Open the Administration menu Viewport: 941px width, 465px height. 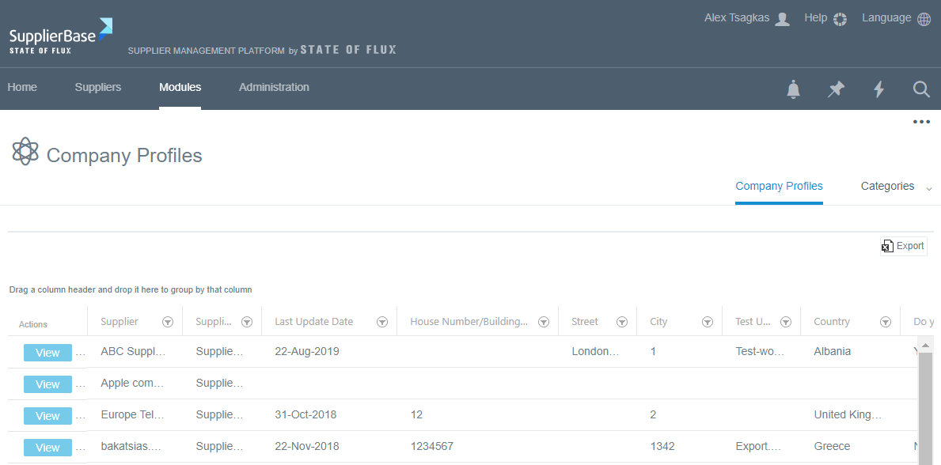pos(274,87)
